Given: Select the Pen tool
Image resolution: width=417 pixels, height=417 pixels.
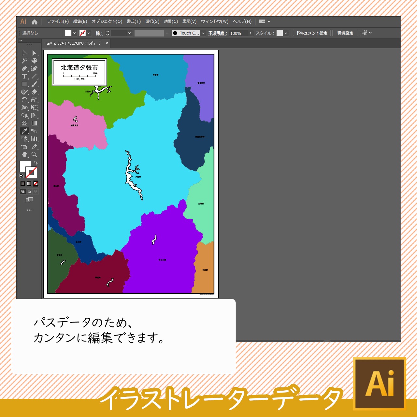Looking at the screenshot, I should tap(24, 69).
